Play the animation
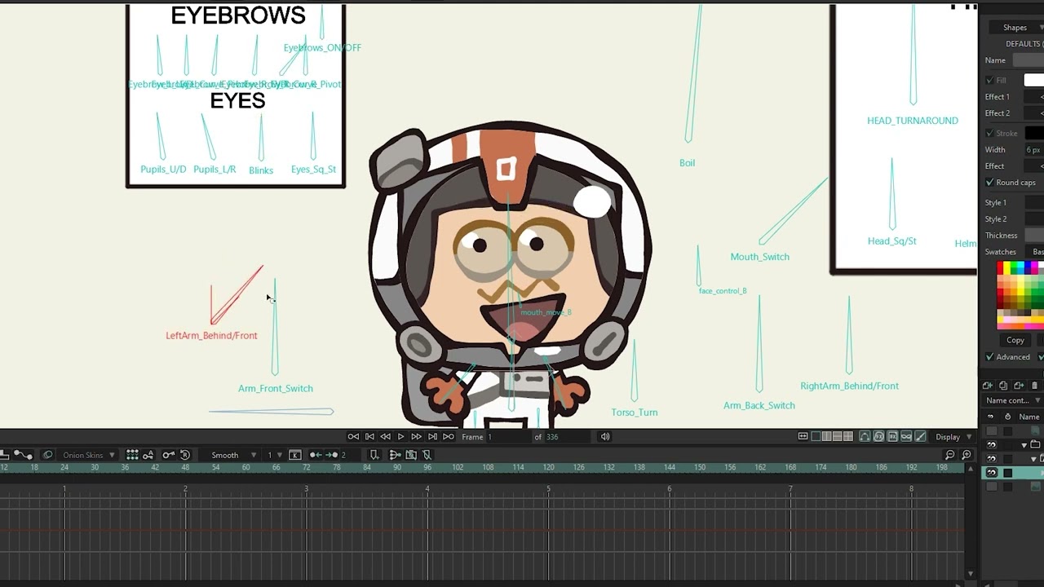The image size is (1044, 587). pos(400,437)
